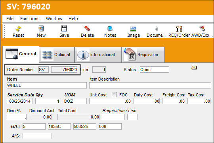Click the G/L field containing 006

110,126
